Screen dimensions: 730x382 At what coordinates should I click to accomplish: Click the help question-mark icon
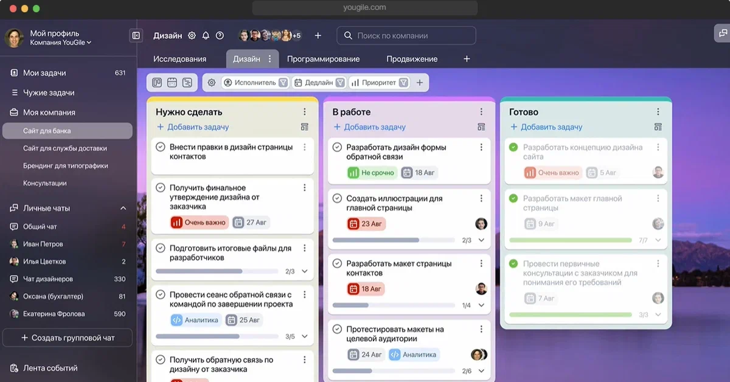220,35
